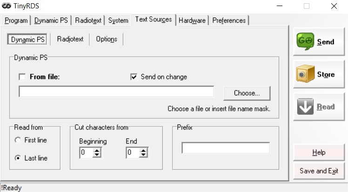The height and width of the screenshot is (192, 348).
Task: Click Save and Exit
Action: coord(319,171)
